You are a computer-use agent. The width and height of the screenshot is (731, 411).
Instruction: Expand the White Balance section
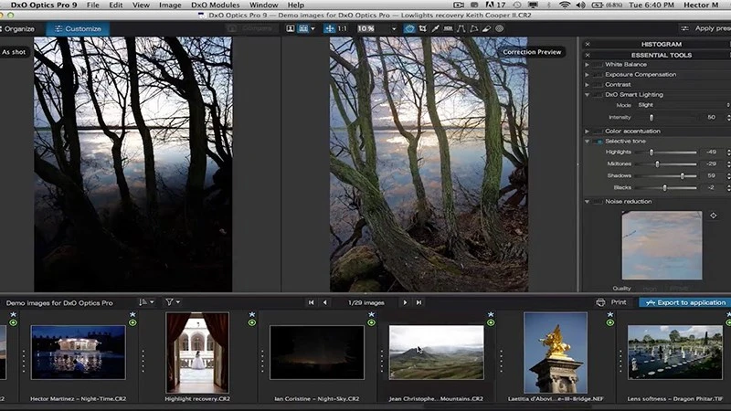(x=587, y=64)
